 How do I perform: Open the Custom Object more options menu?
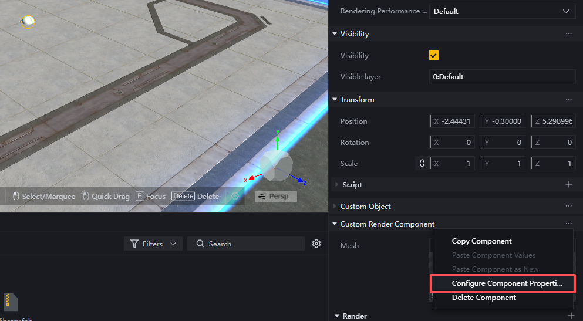(x=568, y=207)
